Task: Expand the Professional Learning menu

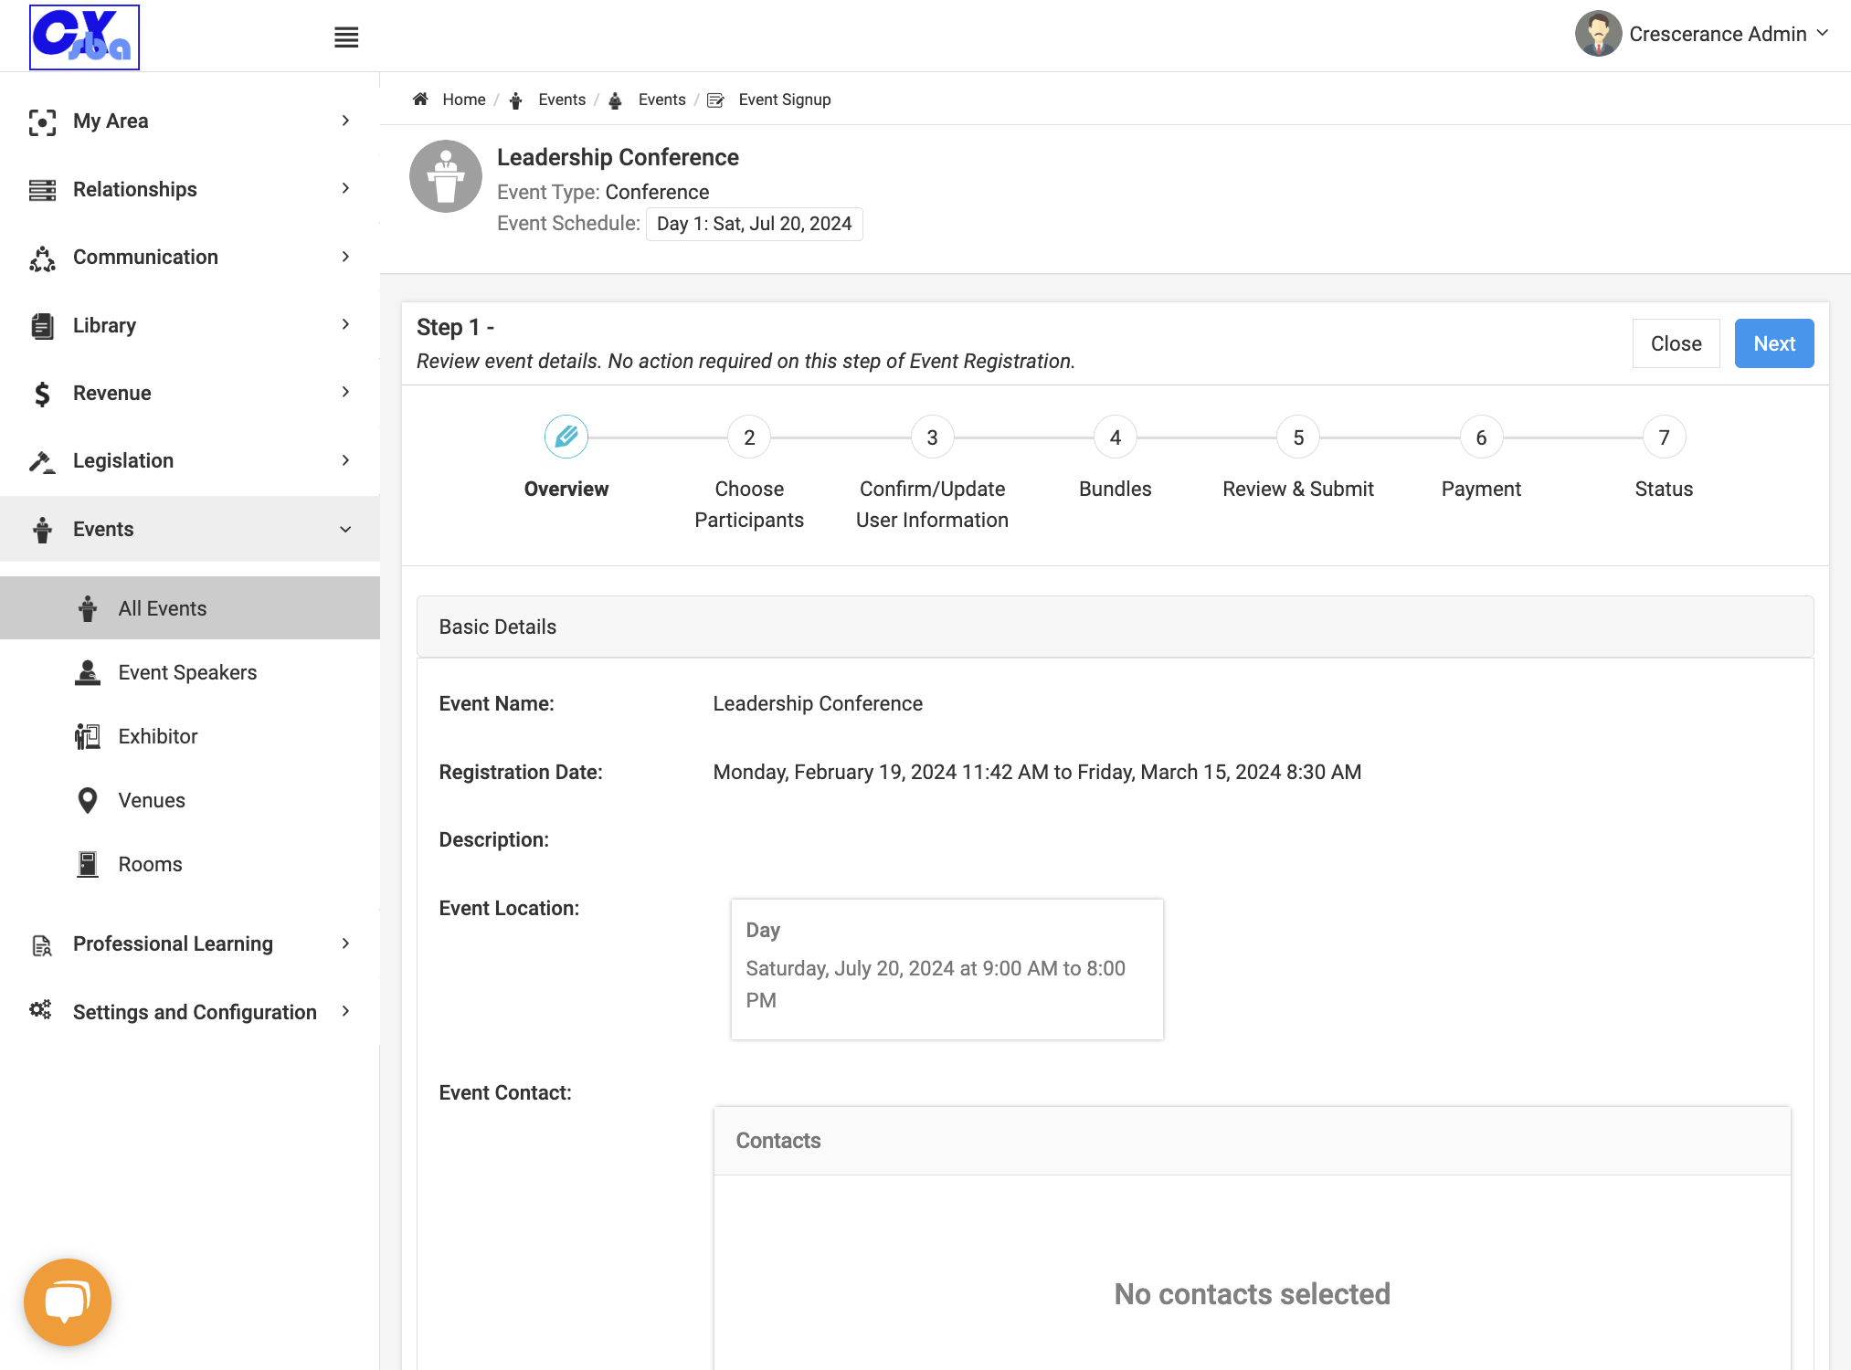Action: tap(190, 943)
